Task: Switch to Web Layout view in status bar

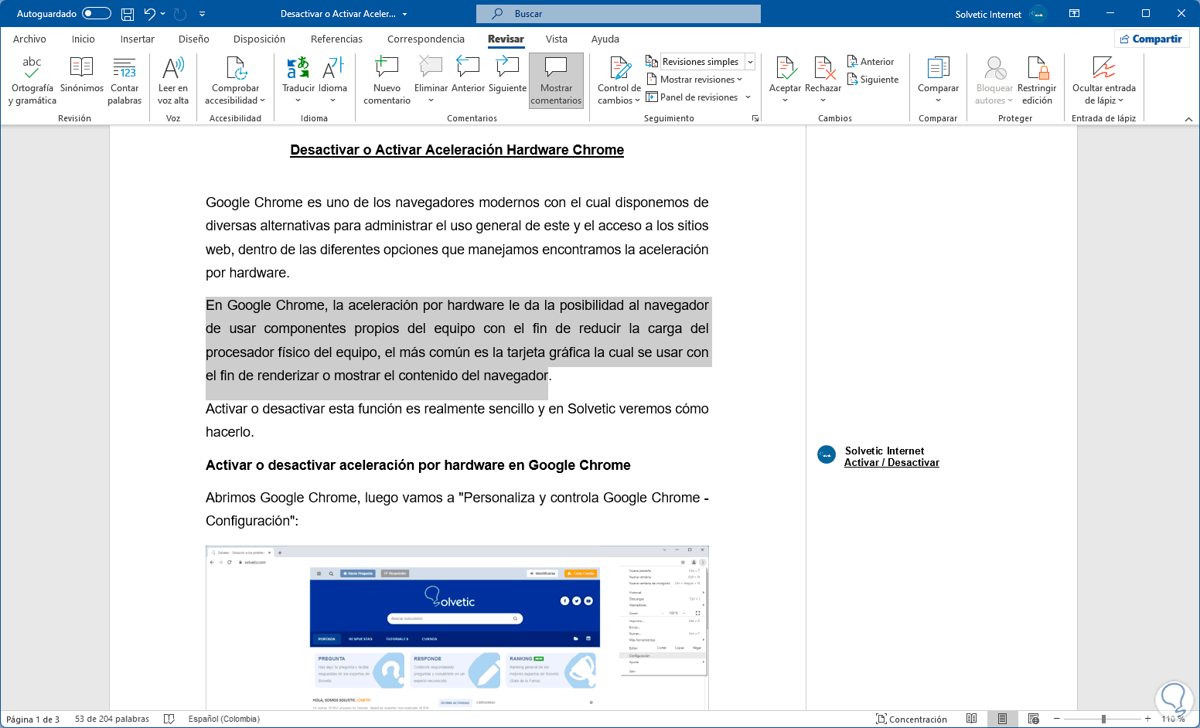Action: click(x=1033, y=719)
